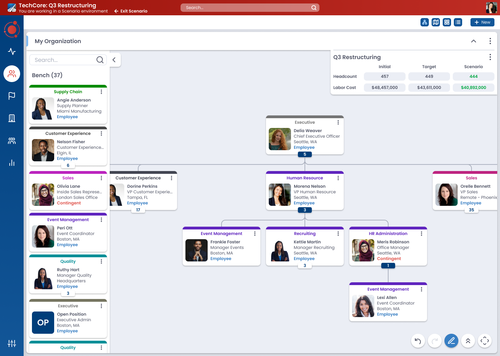Open the building icon in sidebar
The height and width of the screenshot is (356, 500).
12,118
